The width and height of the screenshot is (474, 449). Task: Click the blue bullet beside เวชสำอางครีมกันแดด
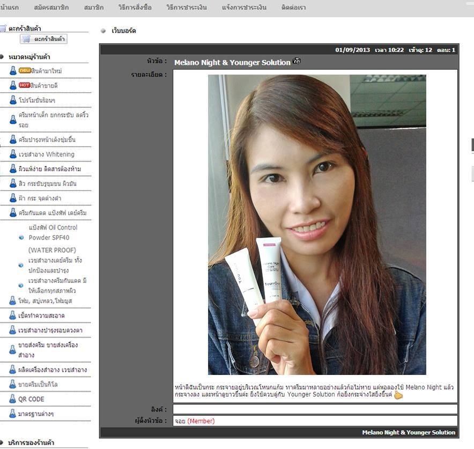click(x=21, y=285)
